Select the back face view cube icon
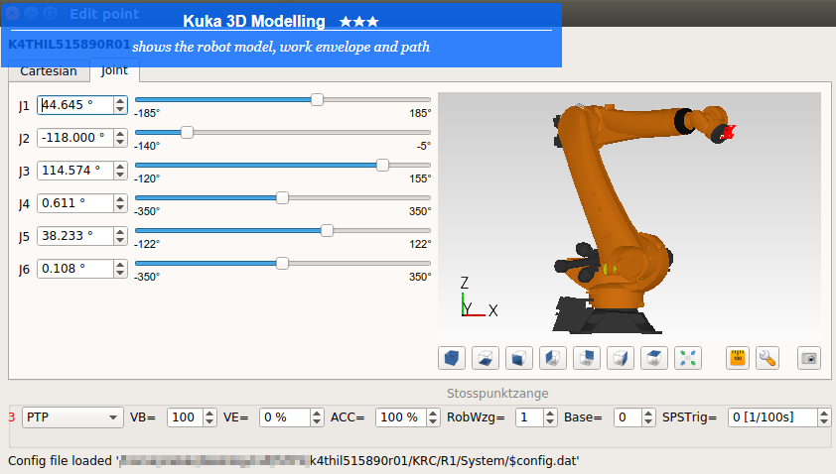 [587, 358]
